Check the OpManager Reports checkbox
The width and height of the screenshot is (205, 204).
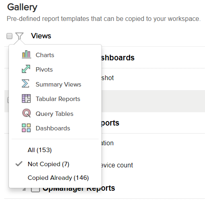pos(35,190)
